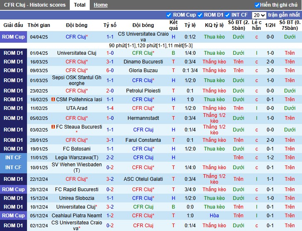Open the Home tab
302x231 pixels.
101,5
